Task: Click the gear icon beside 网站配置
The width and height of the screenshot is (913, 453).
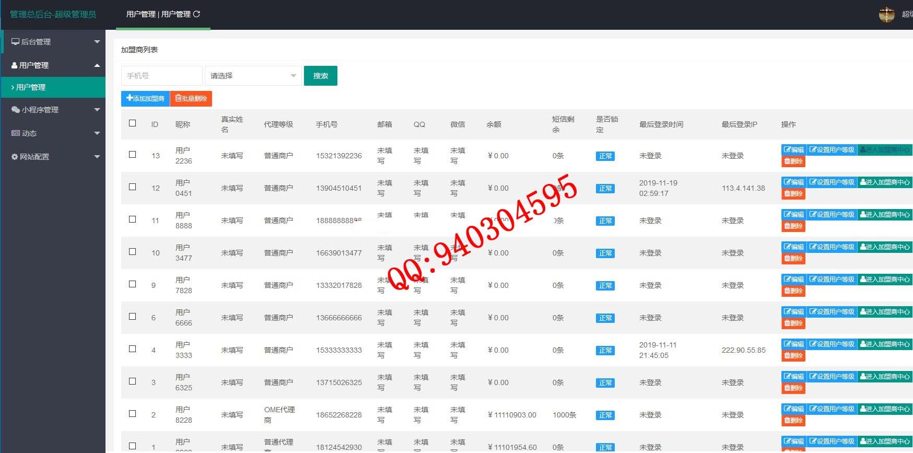Action: click(x=15, y=157)
